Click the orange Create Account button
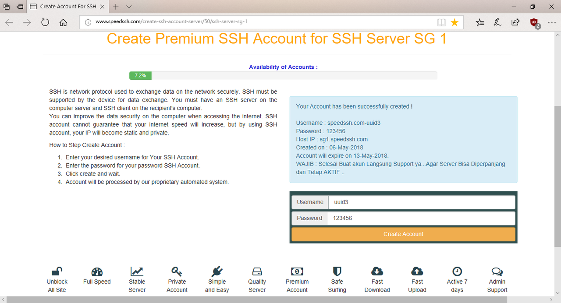The image size is (561, 303). [x=403, y=234]
